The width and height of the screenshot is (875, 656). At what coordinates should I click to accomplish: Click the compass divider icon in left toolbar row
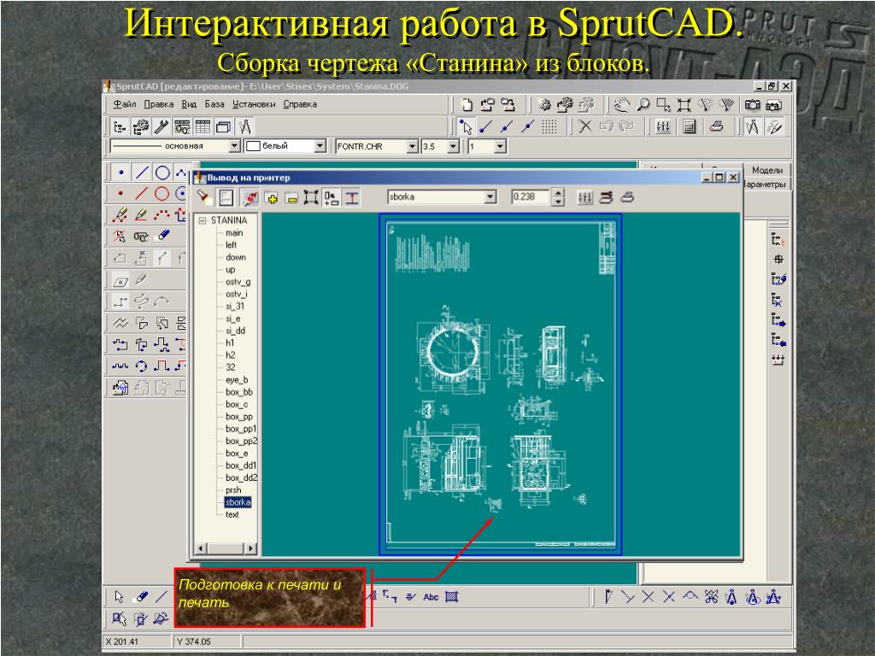pos(244,127)
